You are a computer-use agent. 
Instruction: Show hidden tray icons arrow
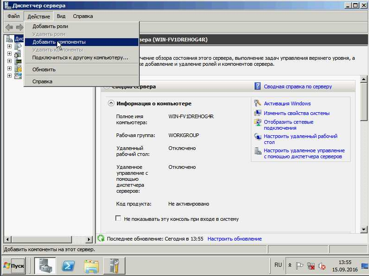[290, 265]
